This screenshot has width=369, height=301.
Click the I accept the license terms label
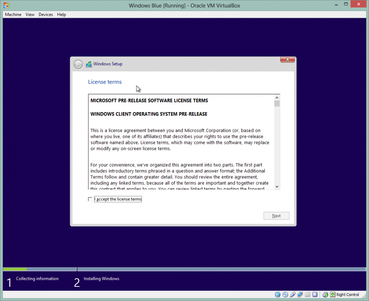pos(118,199)
